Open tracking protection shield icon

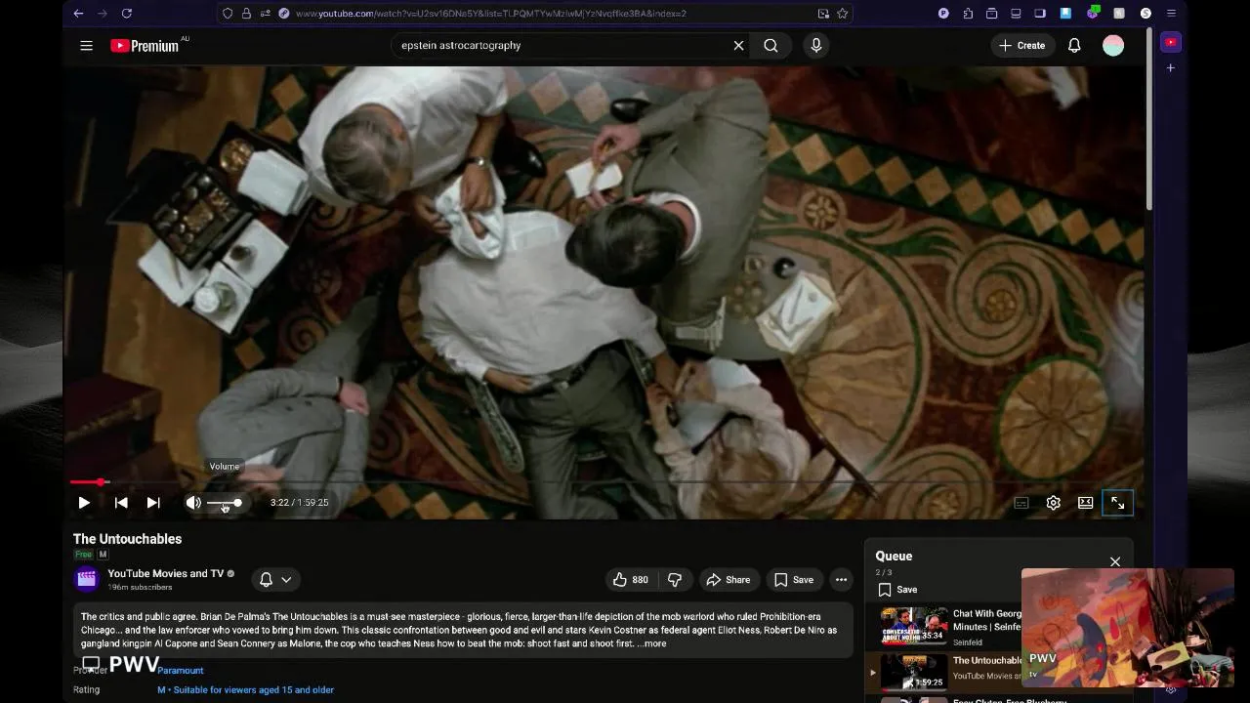click(228, 13)
